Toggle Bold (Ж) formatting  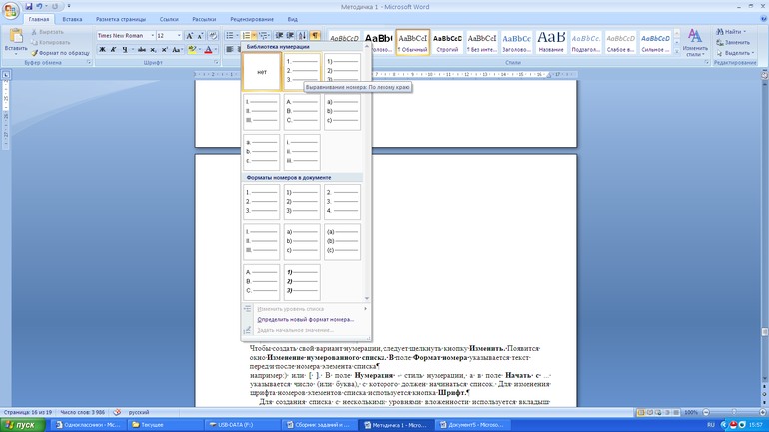coord(102,50)
